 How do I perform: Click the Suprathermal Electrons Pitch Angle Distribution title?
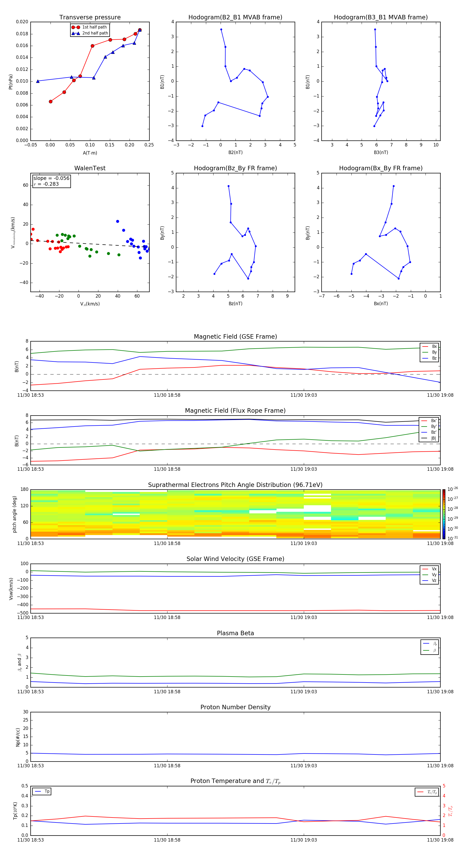(x=235, y=485)
